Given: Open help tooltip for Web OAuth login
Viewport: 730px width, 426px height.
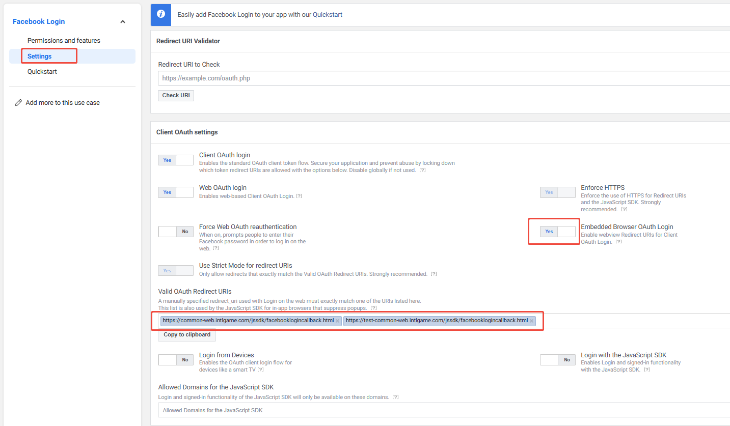Looking at the screenshot, I should (299, 196).
